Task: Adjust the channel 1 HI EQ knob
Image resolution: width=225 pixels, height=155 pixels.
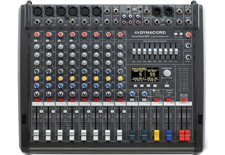Action: 37,47
